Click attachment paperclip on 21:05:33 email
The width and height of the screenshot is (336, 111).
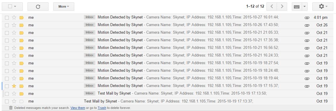click(307, 33)
